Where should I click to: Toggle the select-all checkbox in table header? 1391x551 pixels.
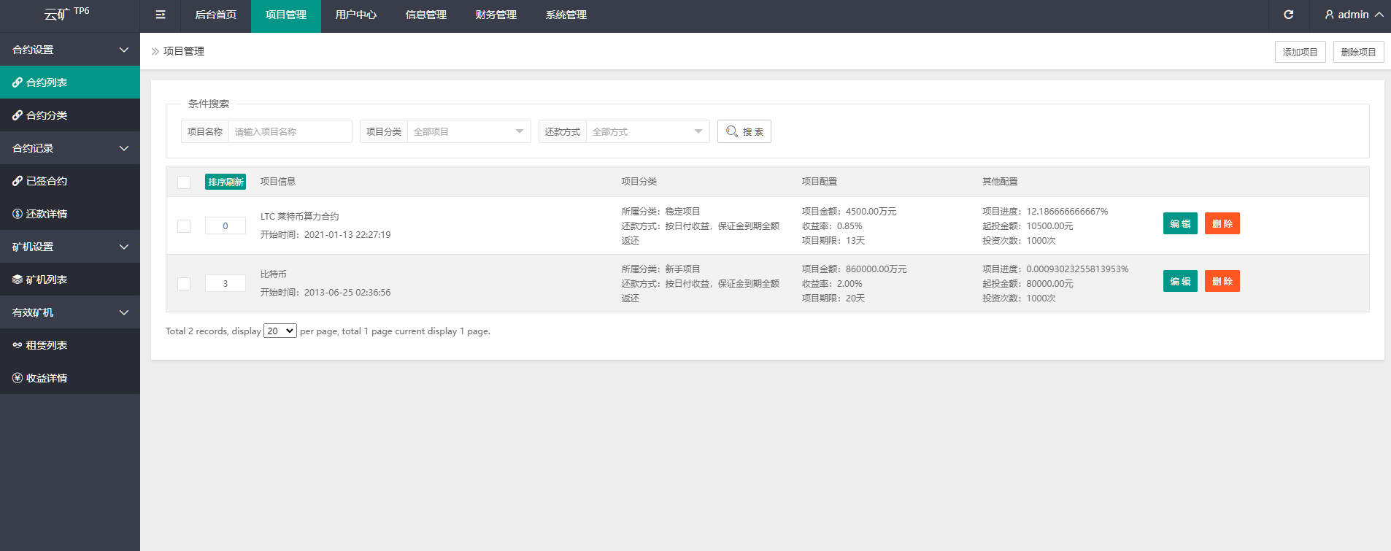pyautogui.click(x=184, y=182)
